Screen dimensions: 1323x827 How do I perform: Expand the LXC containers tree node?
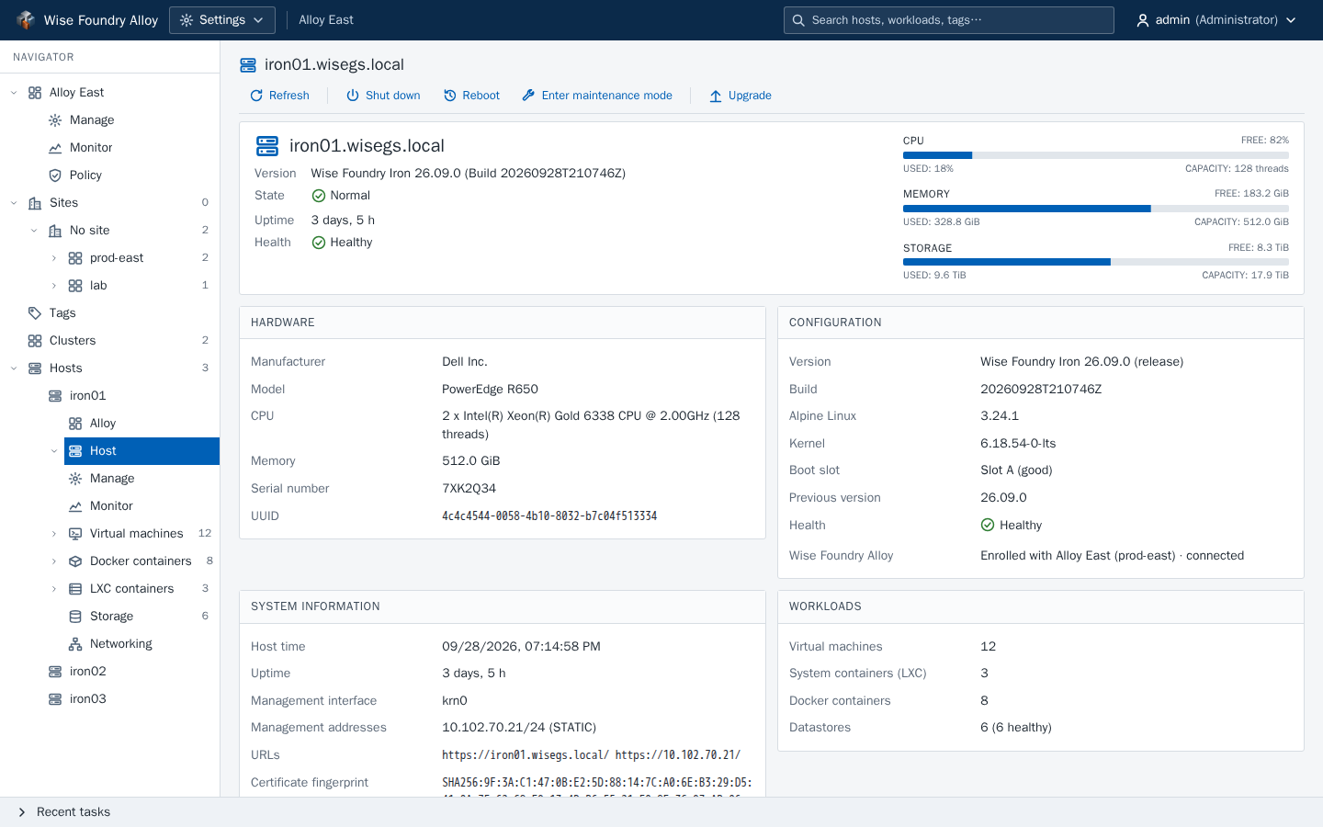[x=54, y=589]
